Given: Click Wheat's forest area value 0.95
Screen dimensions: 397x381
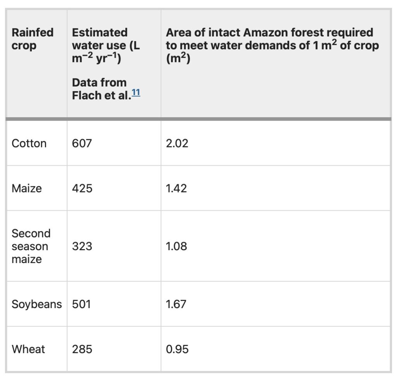Looking at the screenshot, I should tap(177, 349).
